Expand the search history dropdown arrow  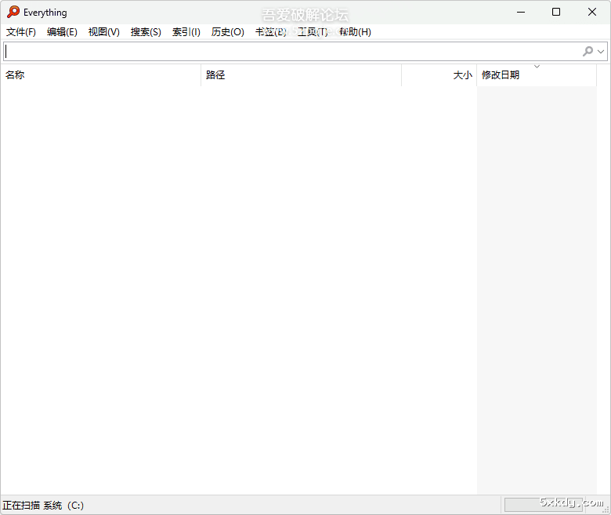601,52
